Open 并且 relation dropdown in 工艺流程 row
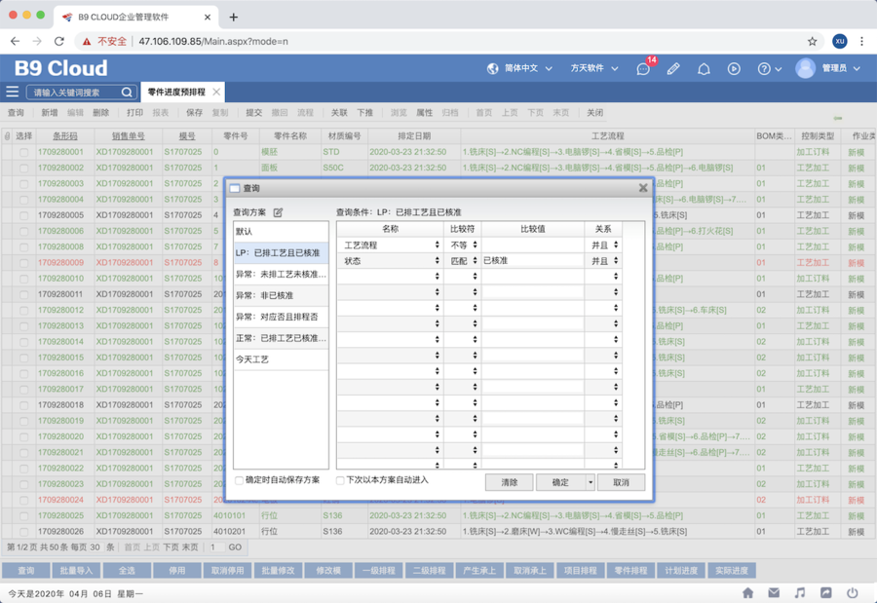Image resolution: width=877 pixels, height=603 pixels. [x=603, y=245]
